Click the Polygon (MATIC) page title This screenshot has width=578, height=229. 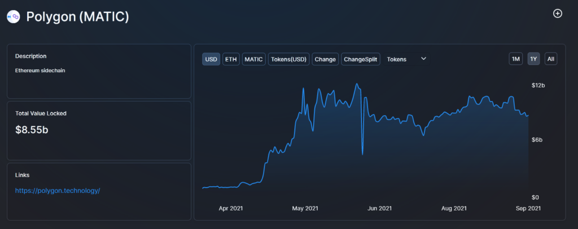78,17
